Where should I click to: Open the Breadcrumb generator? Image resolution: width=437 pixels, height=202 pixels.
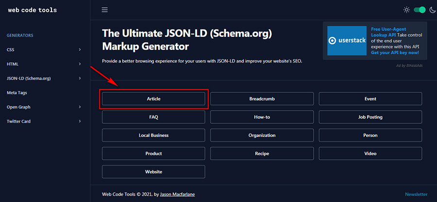point(262,99)
